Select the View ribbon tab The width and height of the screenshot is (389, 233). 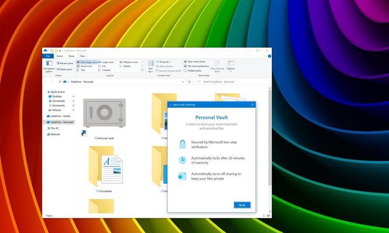coord(82,57)
